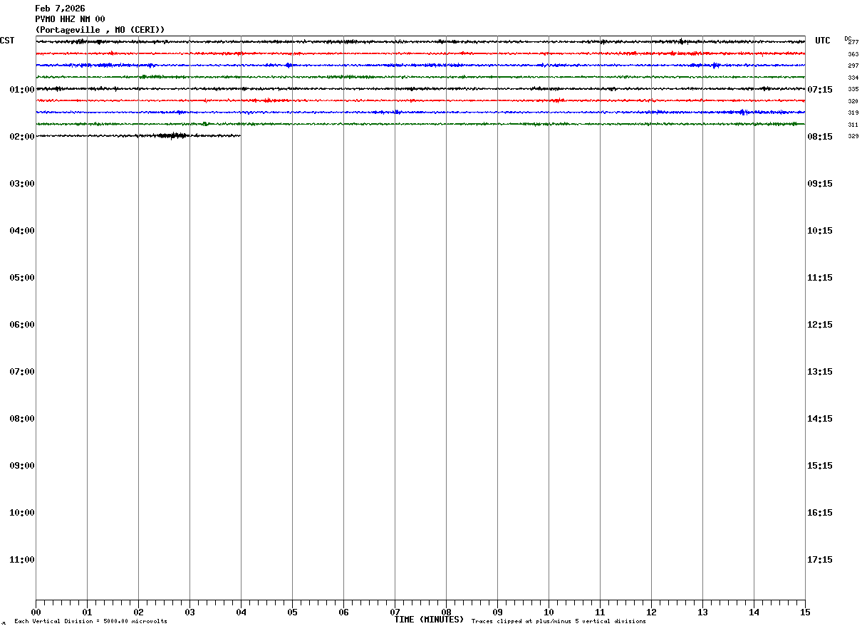
Task: Click the DC value 297
Action: pyautogui.click(x=853, y=66)
